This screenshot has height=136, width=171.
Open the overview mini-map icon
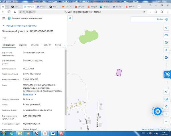pyautogui.click(x=166, y=99)
